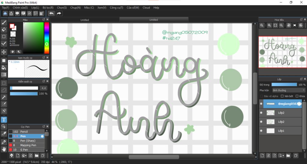Image resolution: width=307 pixels, height=164 pixels.
Task: Click the Undo arrow in toolbar
Action: [x=52, y=13]
